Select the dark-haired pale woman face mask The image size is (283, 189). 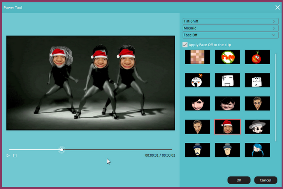[x=197, y=103]
